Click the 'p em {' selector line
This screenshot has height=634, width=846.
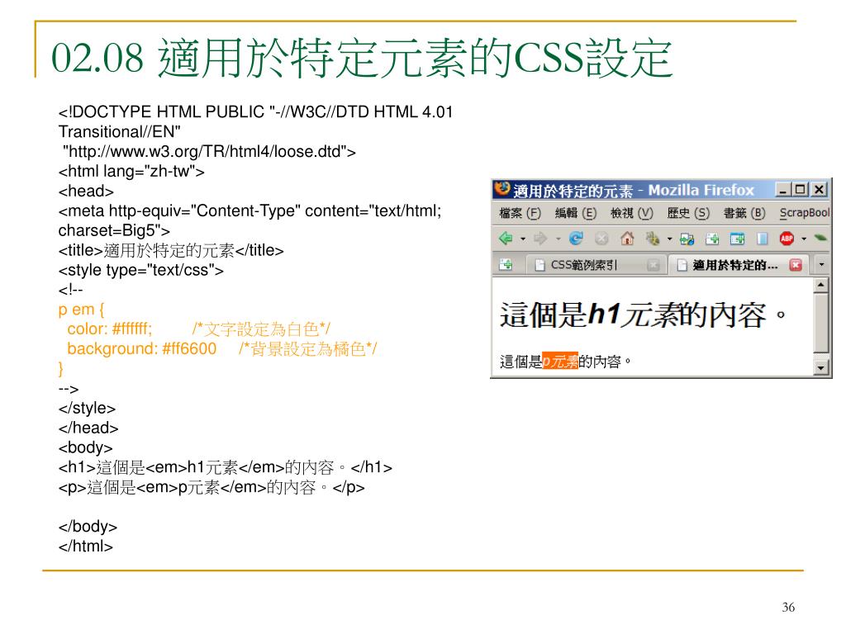tap(81, 310)
